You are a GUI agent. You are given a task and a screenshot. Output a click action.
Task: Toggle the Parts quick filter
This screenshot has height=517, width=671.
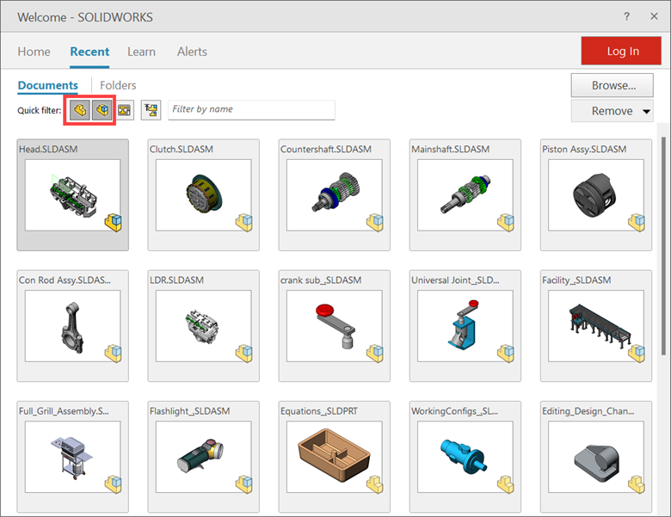point(80,110)
